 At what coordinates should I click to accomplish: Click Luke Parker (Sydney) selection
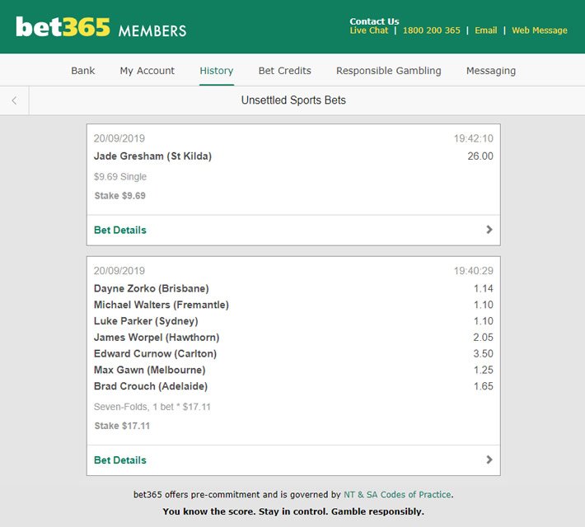tap(146, 321)
